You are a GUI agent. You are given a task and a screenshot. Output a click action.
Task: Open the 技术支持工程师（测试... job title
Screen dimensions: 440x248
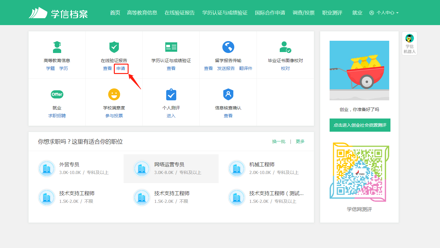[x=276, y=193]
